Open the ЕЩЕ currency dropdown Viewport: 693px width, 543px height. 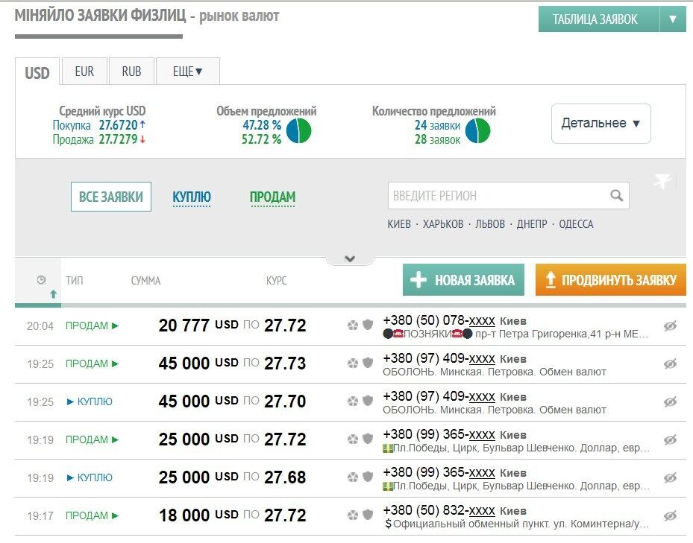point(187,72)
